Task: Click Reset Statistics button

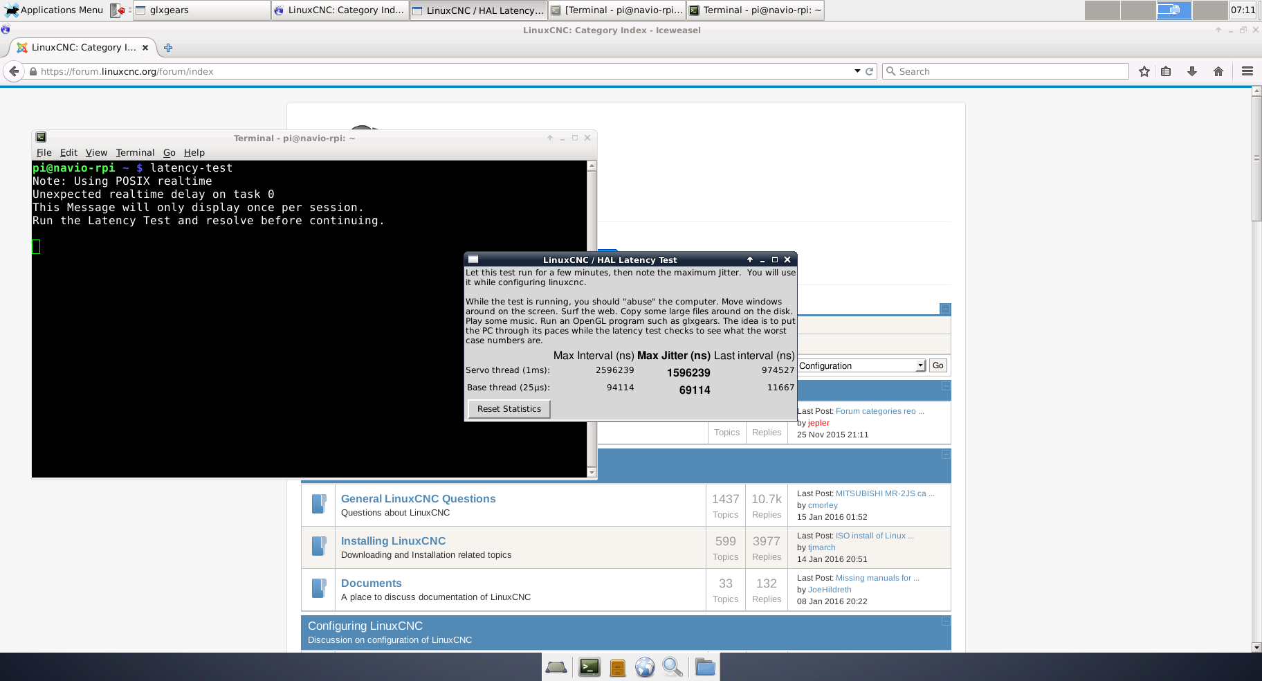Action: (509, 409)
